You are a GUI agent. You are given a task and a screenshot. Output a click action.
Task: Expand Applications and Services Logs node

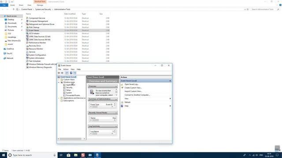click(59, 98)
